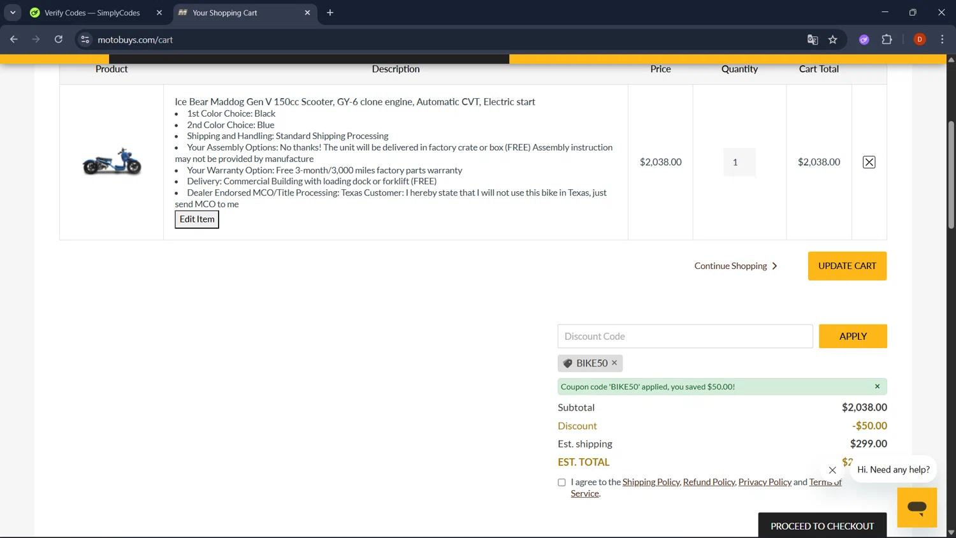This screenshot has width=956, height=538.
Task: Click the Discount Code input field
Action: tap(685, 336)
